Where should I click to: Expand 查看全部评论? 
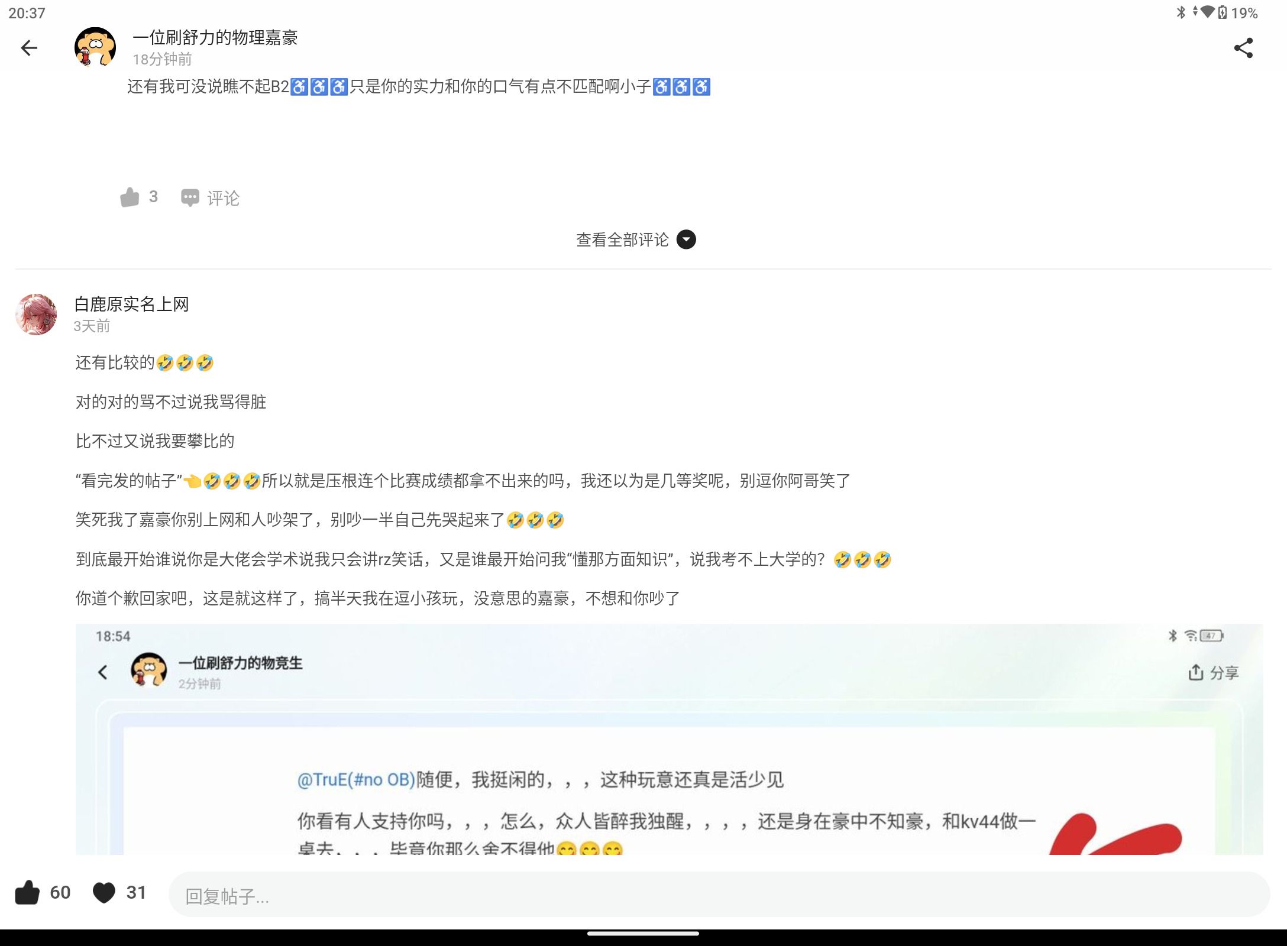623,239
